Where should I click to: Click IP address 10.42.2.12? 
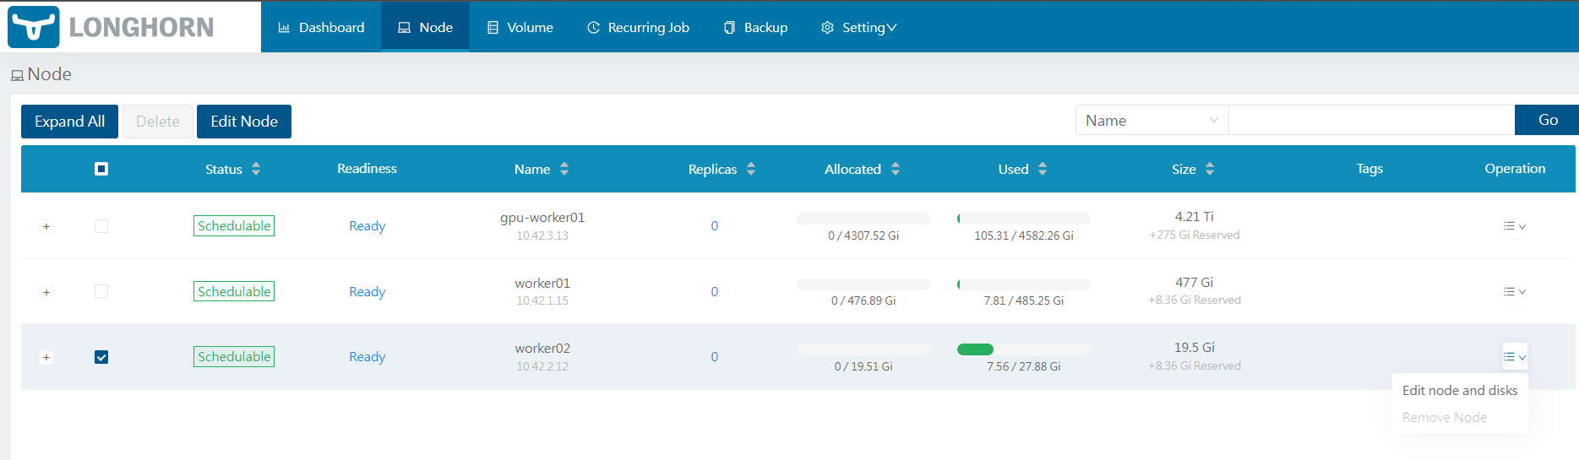coord(542,366)
